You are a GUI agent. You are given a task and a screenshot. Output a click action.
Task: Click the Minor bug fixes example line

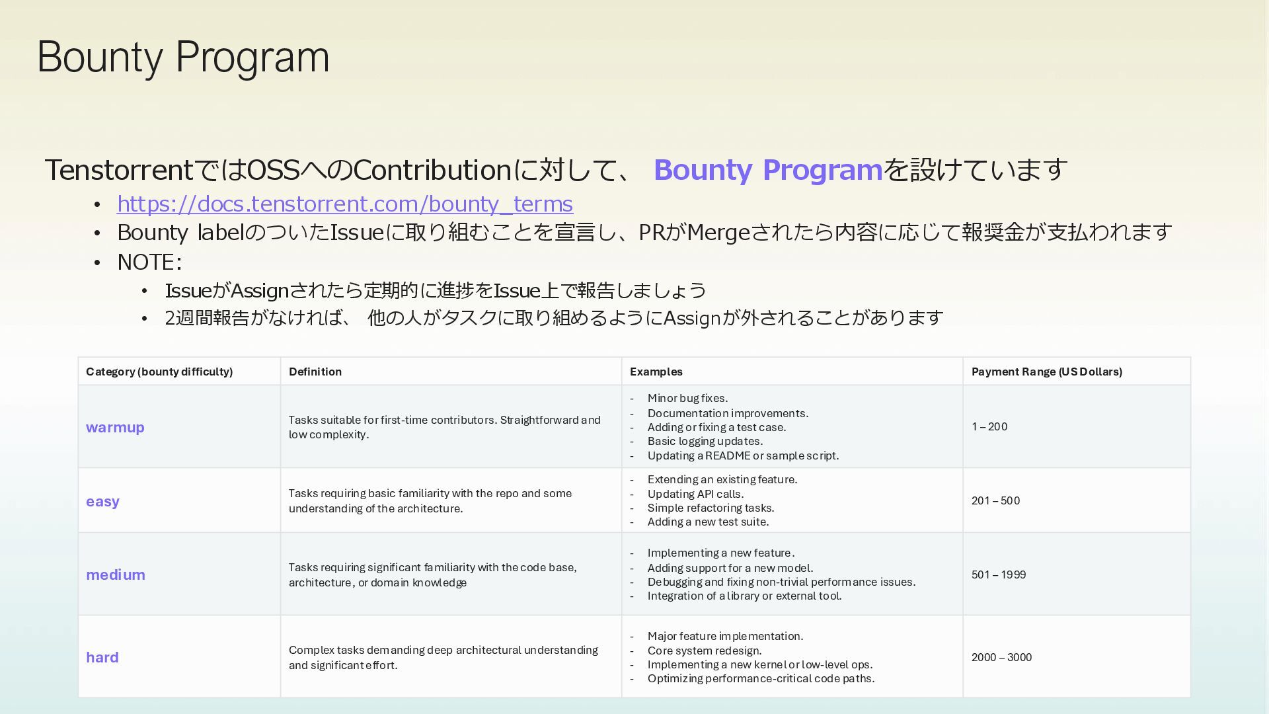[687, 398]
